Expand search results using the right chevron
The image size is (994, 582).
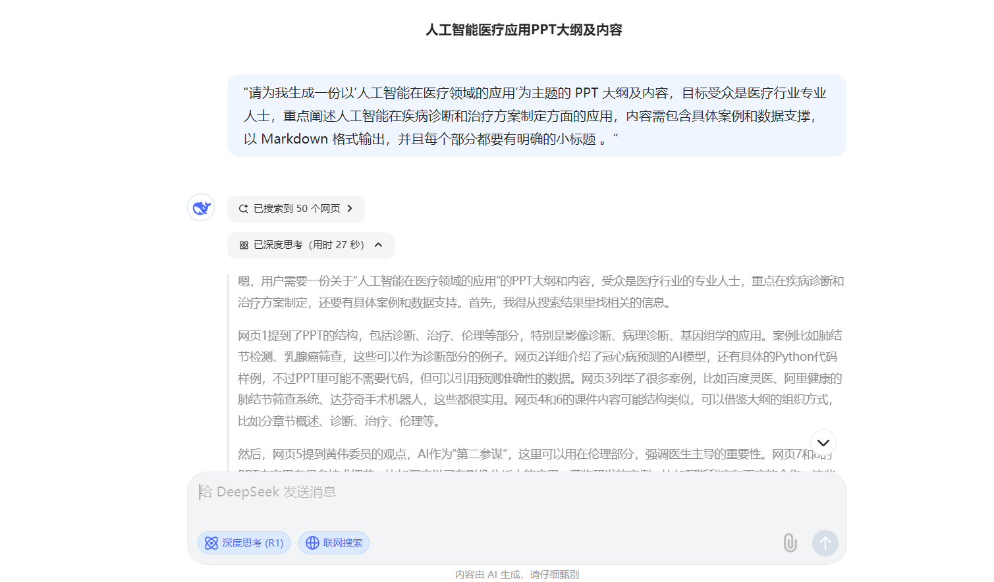tap(350, 209)
